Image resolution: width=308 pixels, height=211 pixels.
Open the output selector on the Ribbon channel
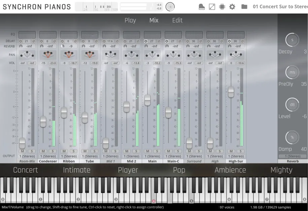pos(69,156)
